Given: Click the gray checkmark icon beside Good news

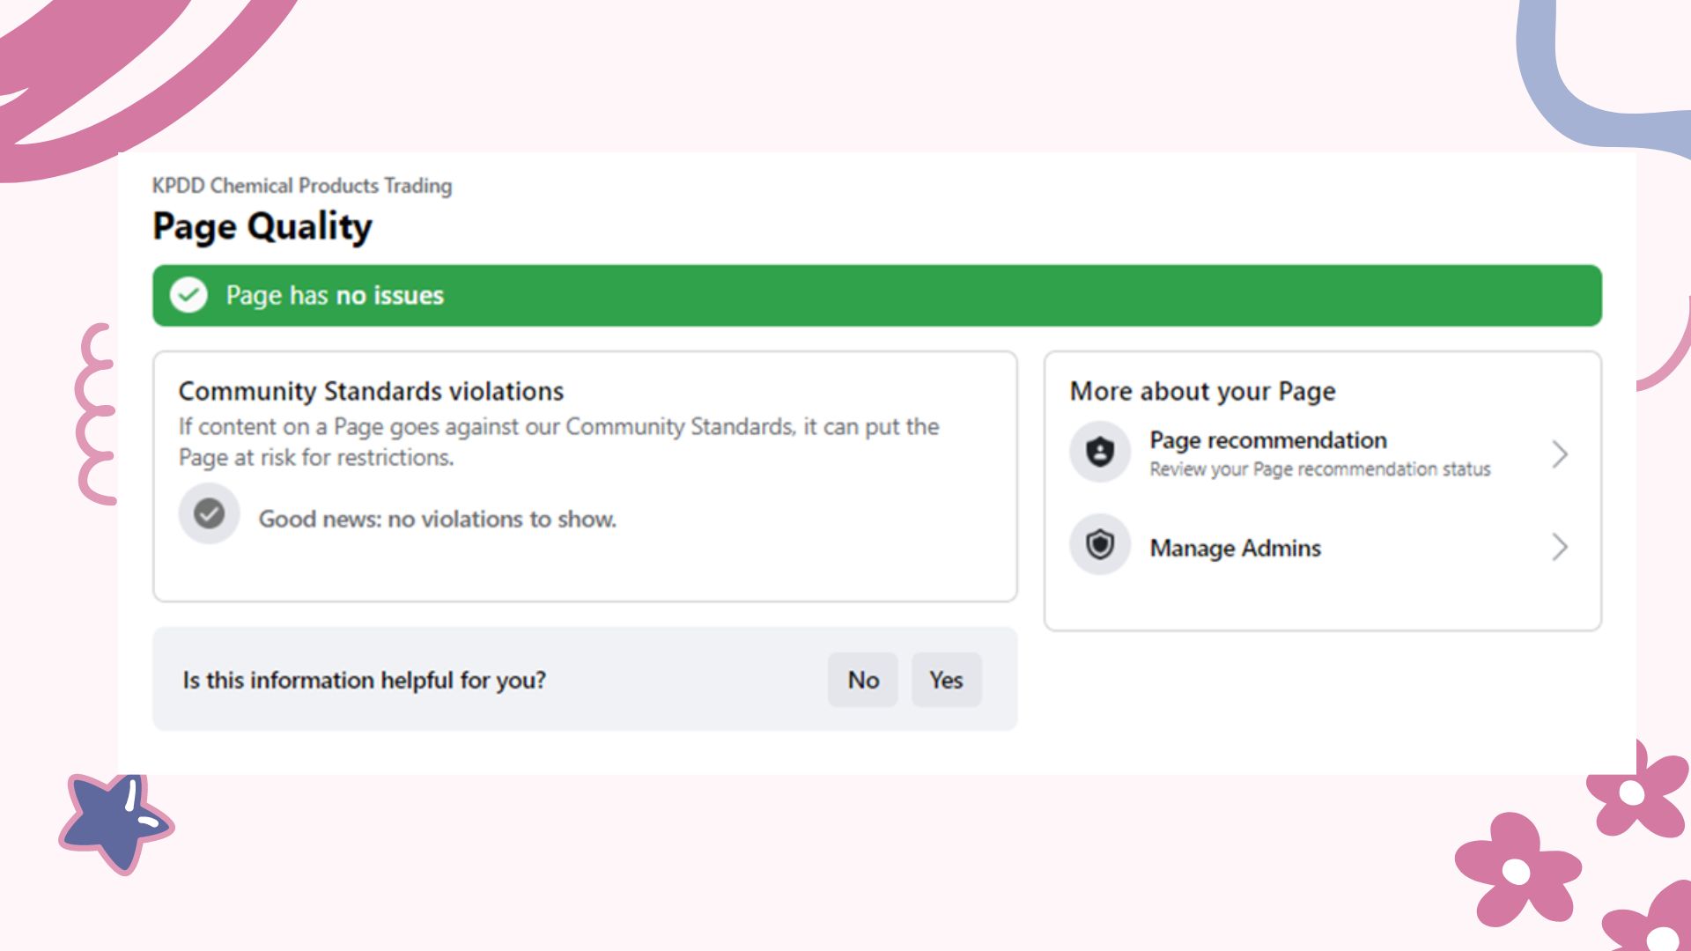Looking at the screenshot, I should tap(209, 513).
